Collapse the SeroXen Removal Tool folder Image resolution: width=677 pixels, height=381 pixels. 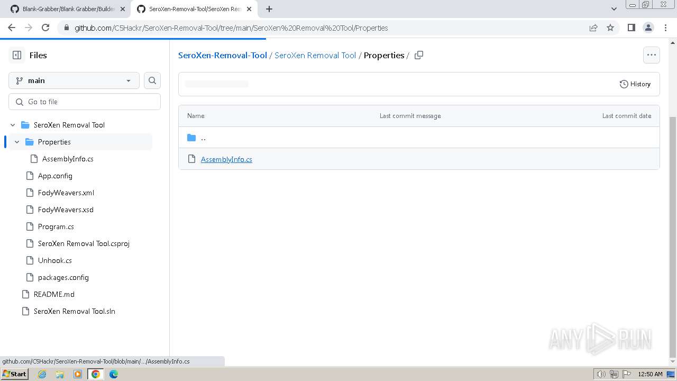[x=13, y=125]
